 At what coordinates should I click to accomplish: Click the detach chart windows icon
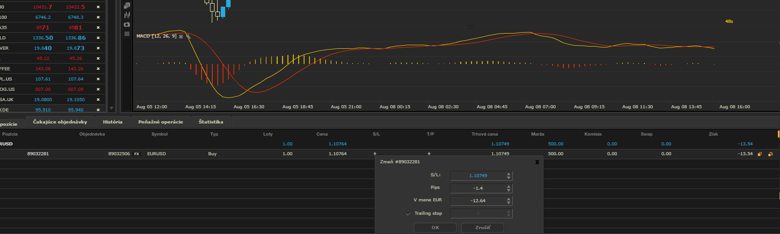[x=127, y=6]
